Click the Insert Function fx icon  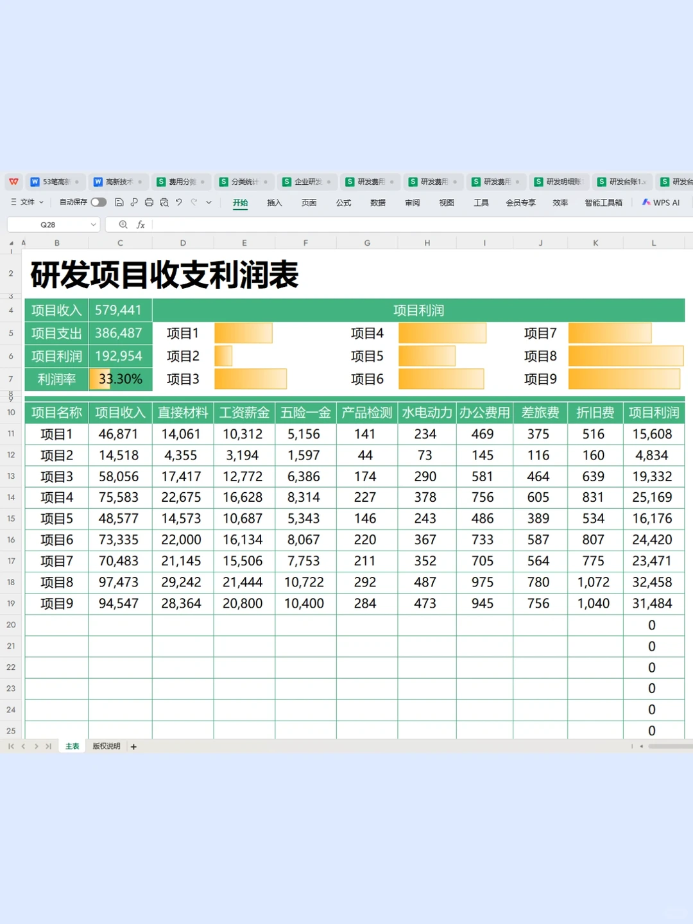coord(141,225)
